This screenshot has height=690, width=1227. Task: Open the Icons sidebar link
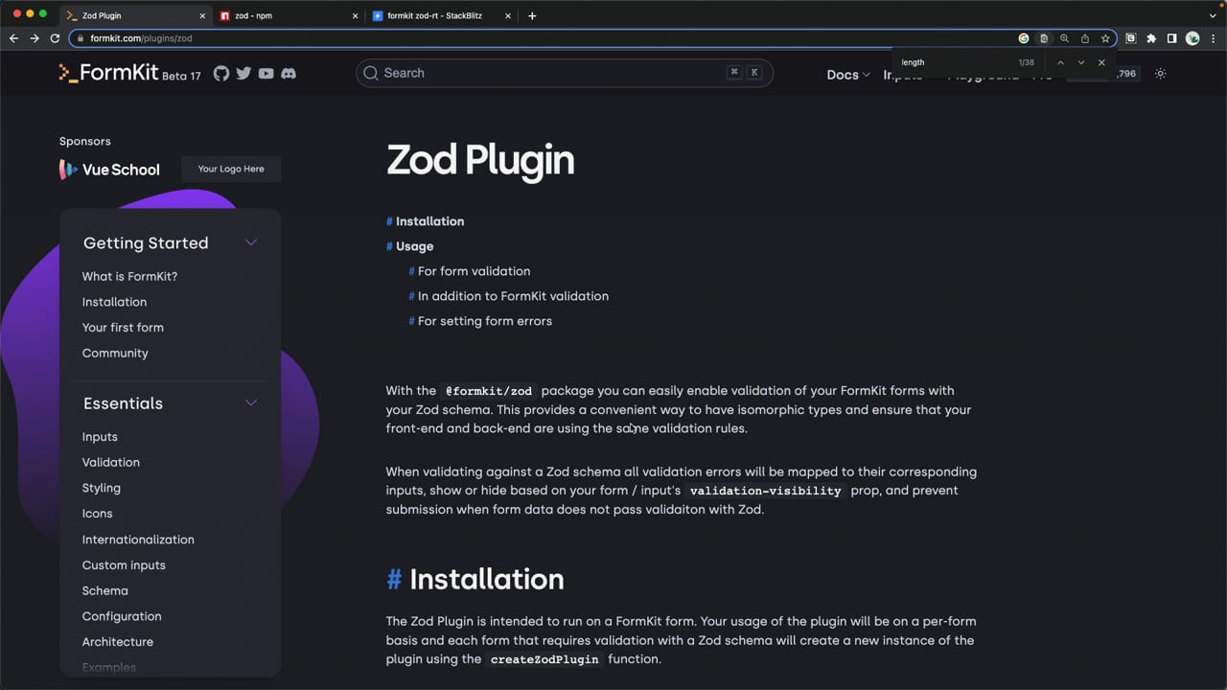(x=97, y=514)
